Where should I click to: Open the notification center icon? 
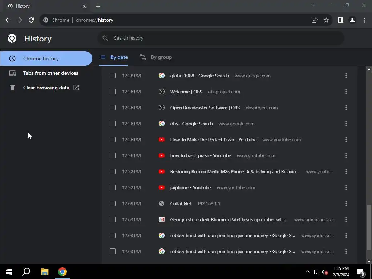(360, 272)
